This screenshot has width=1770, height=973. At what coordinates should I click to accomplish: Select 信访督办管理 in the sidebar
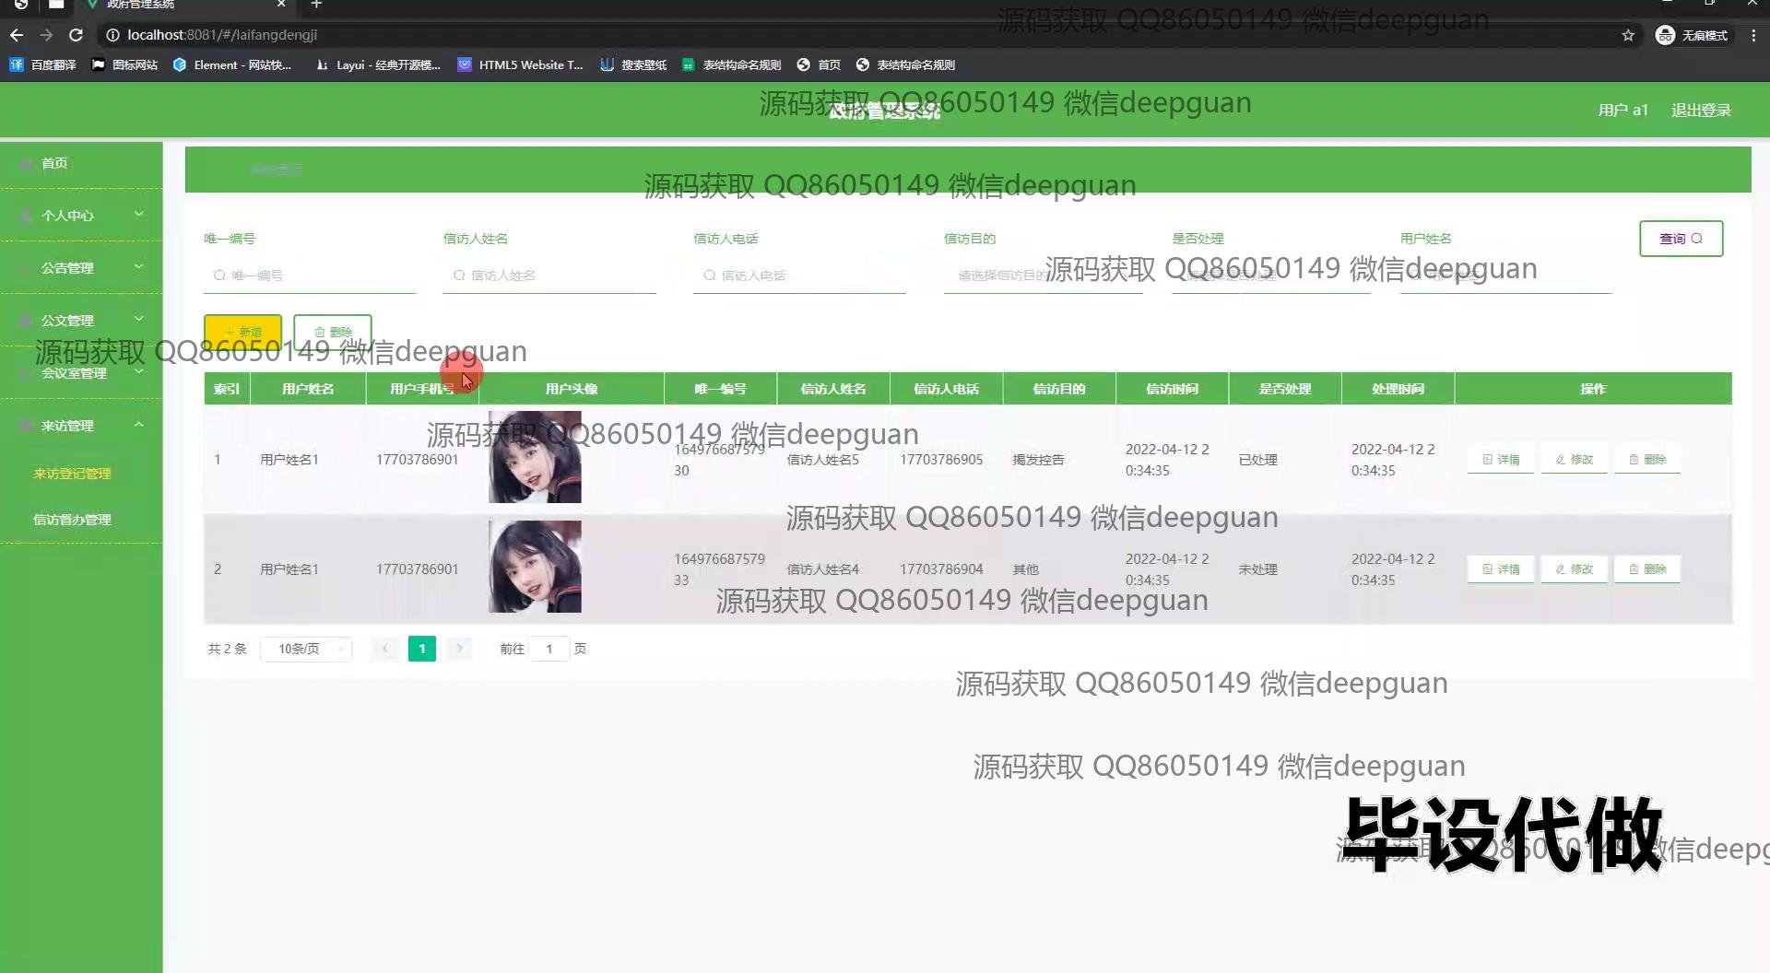72,520
